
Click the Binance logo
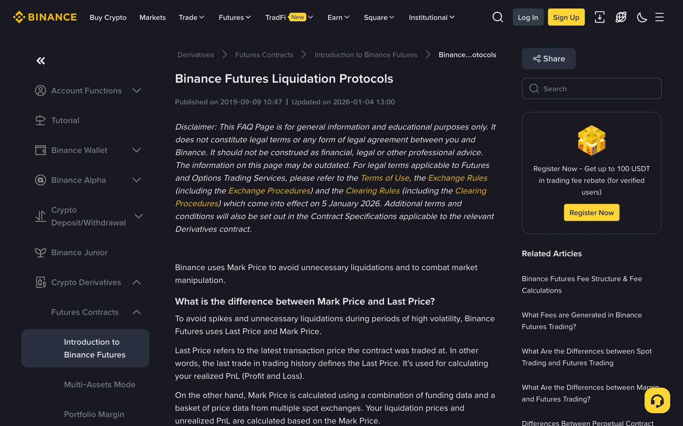tap(45, 17)
